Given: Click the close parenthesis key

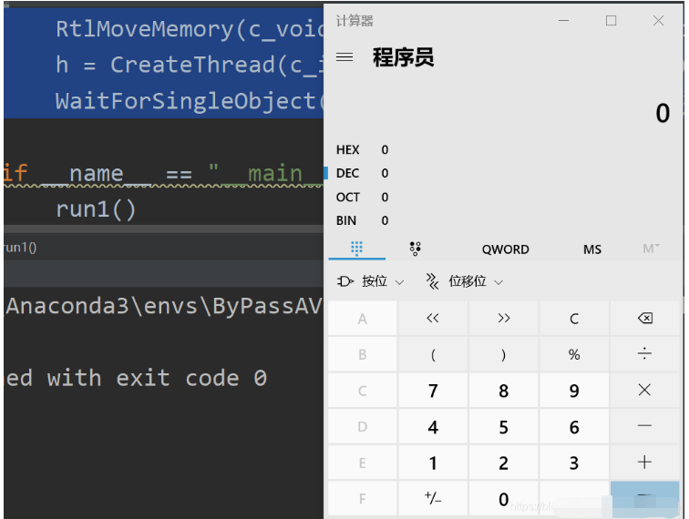Looking at the screenshot, I should click(x=504, y=354).
